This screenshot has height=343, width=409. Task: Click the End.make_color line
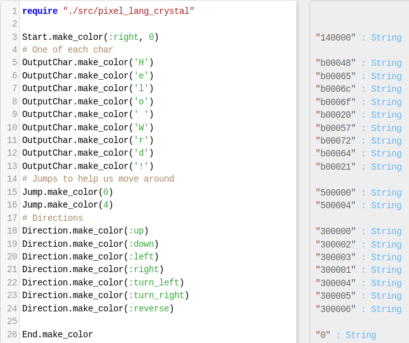58,334
